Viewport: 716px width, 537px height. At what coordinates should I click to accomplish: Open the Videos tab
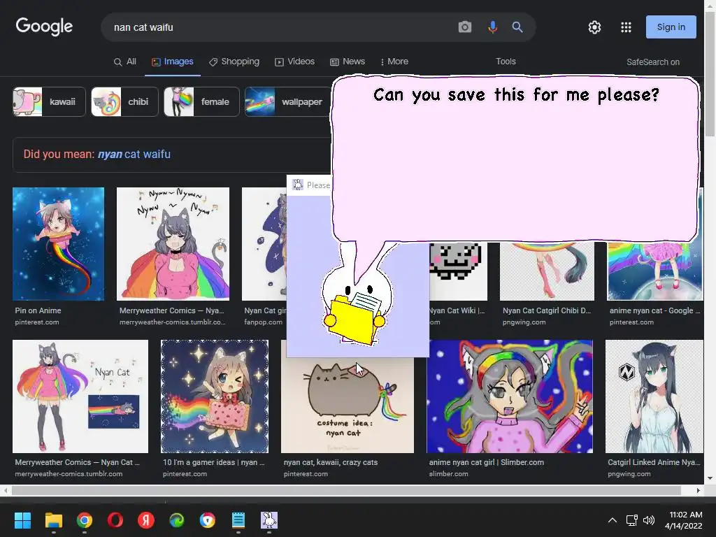click(x=294, y=62)
